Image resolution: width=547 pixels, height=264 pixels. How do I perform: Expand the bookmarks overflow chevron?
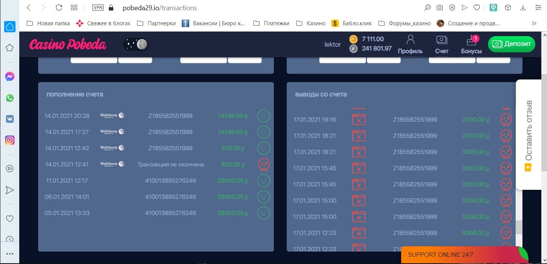[x=534, y=23]
